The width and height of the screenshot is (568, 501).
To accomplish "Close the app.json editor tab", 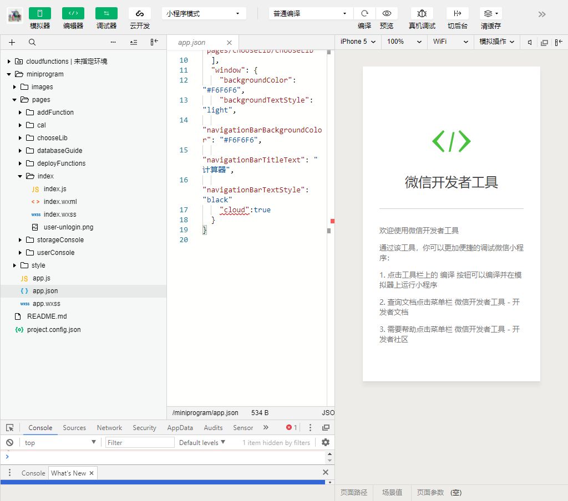I will [x=229, y=42].
